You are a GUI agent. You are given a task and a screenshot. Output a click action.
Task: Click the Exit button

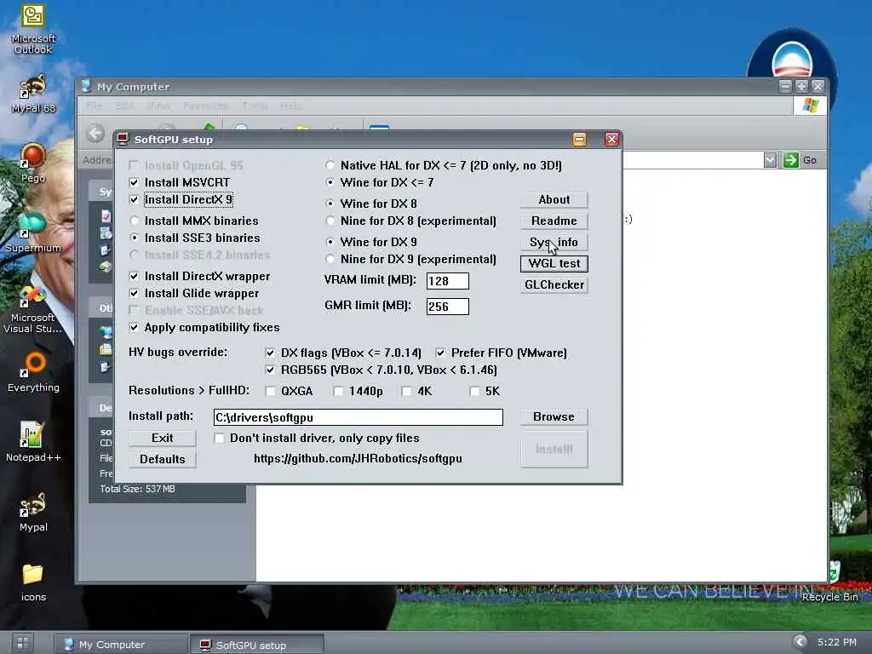tap(163, 439)
